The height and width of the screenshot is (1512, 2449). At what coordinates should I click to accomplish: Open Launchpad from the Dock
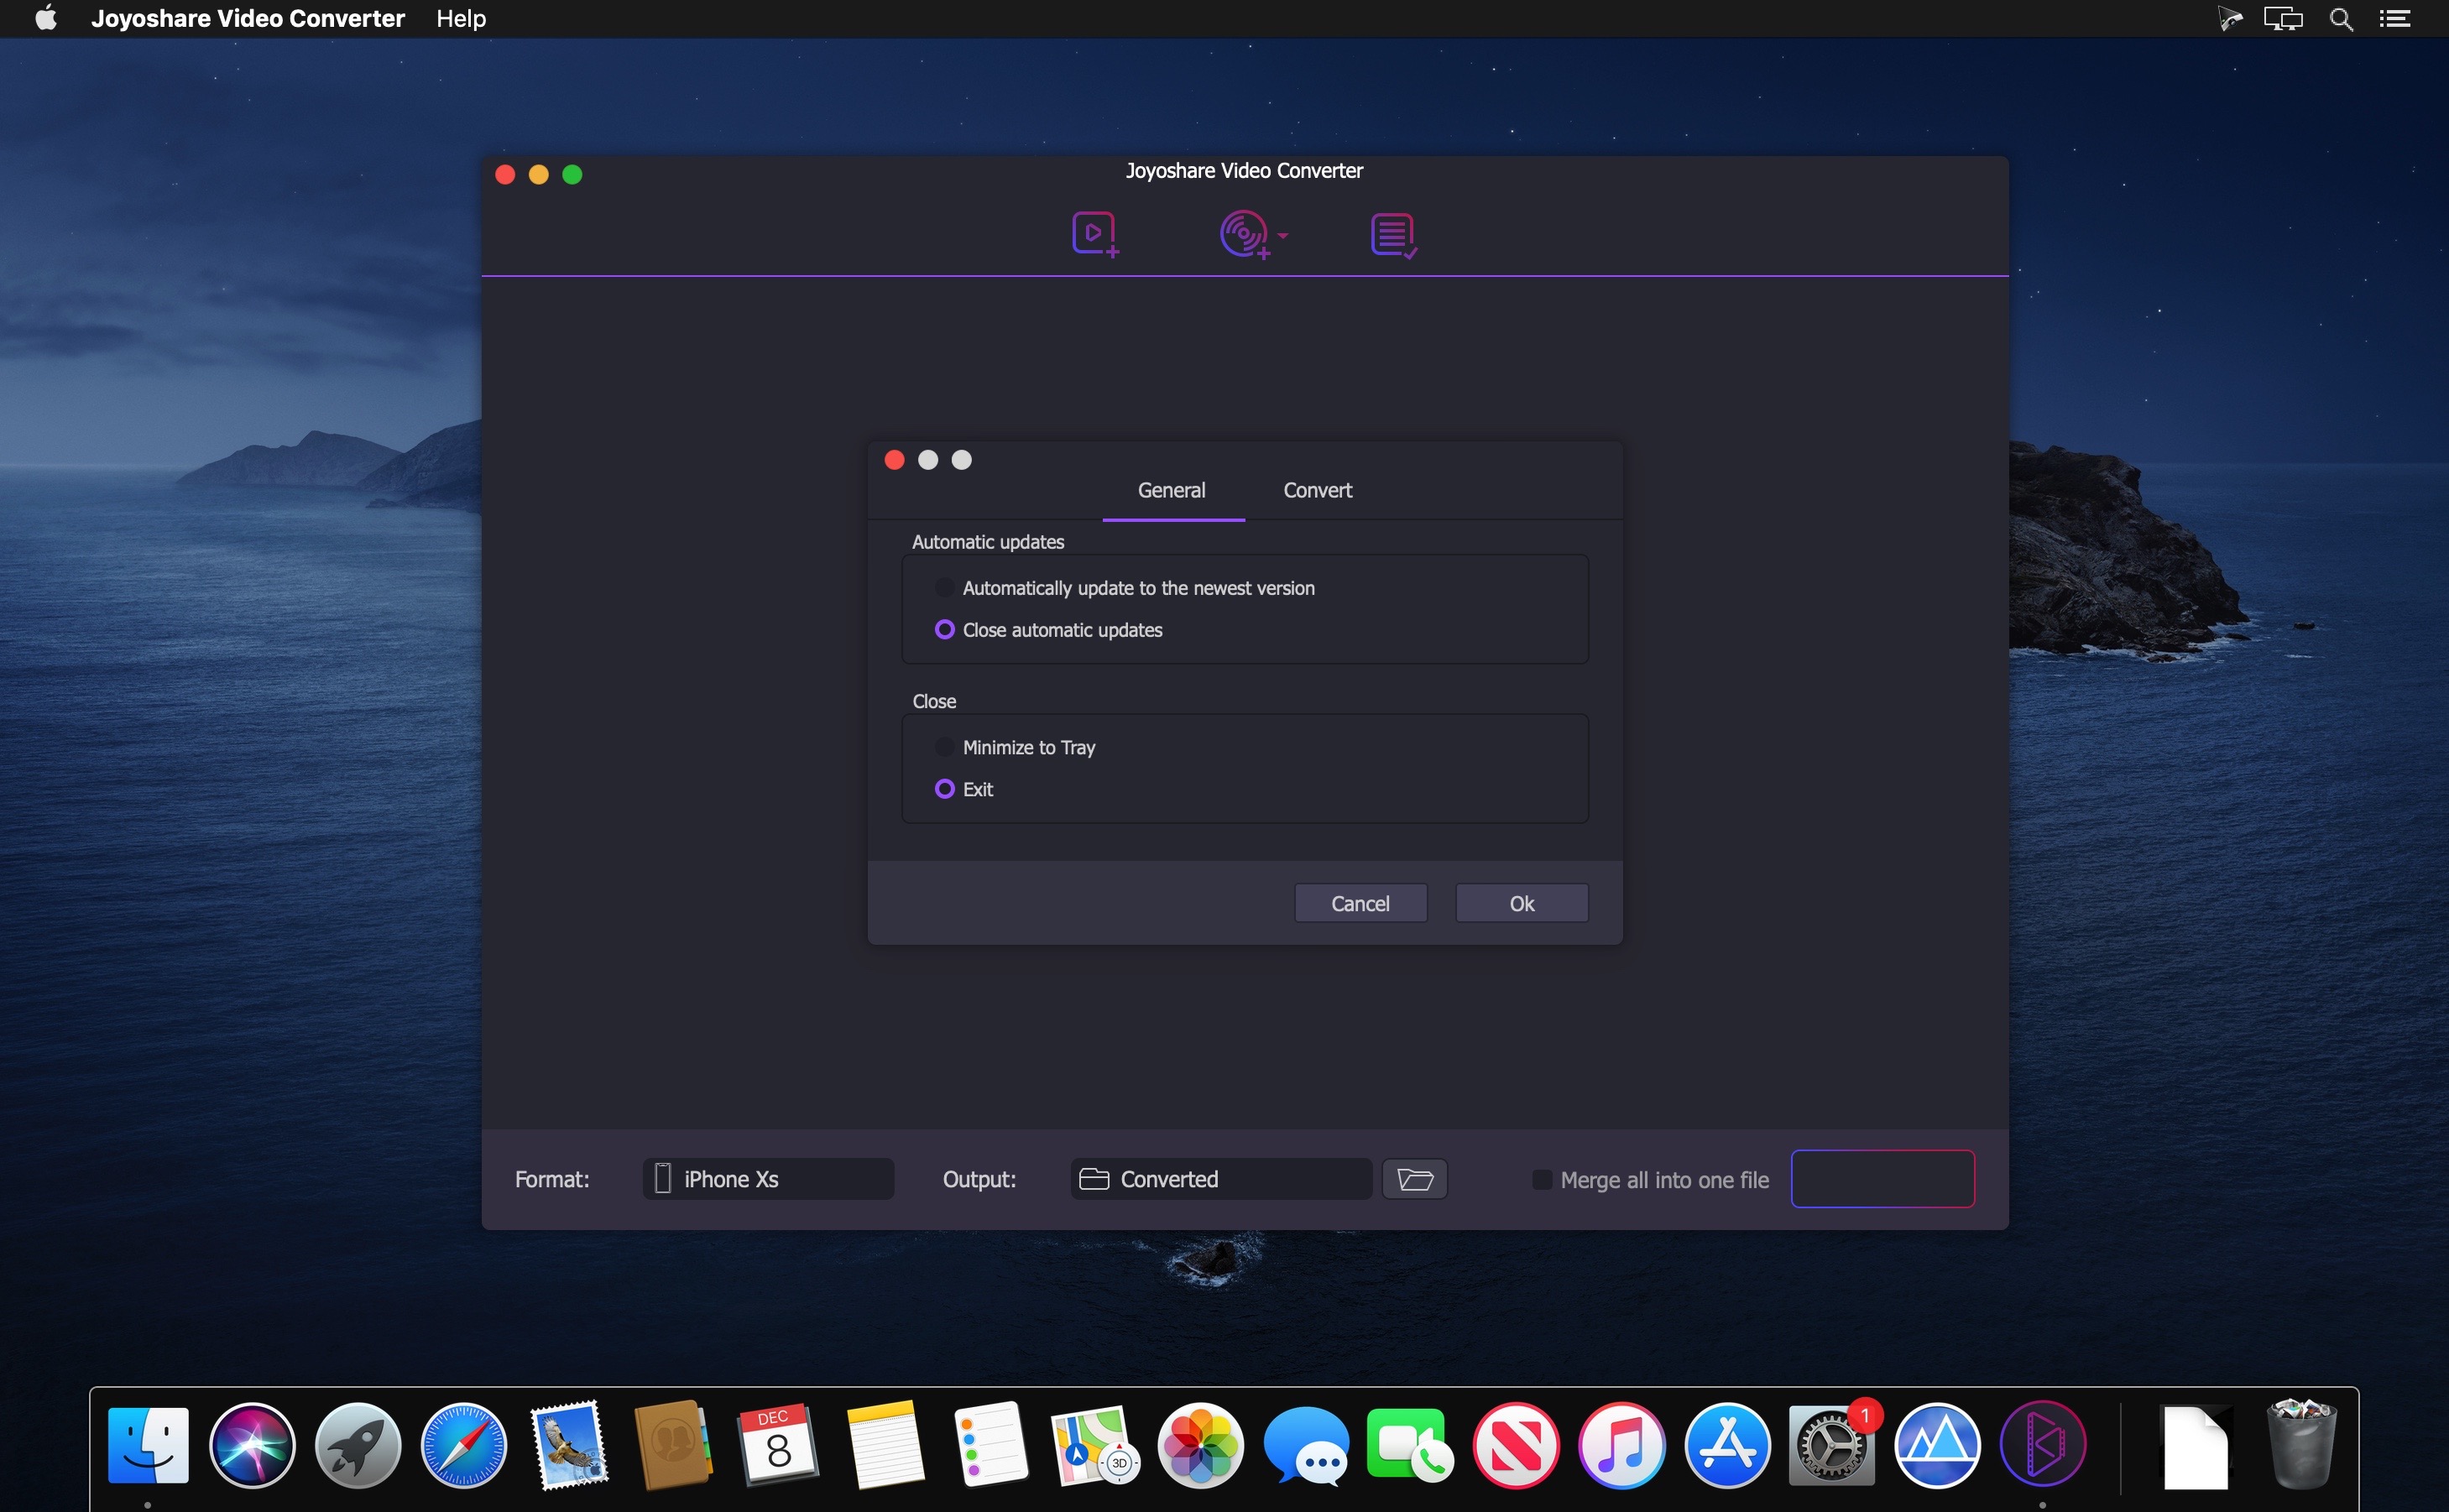pyautogui.click(x=358, y=1445)
